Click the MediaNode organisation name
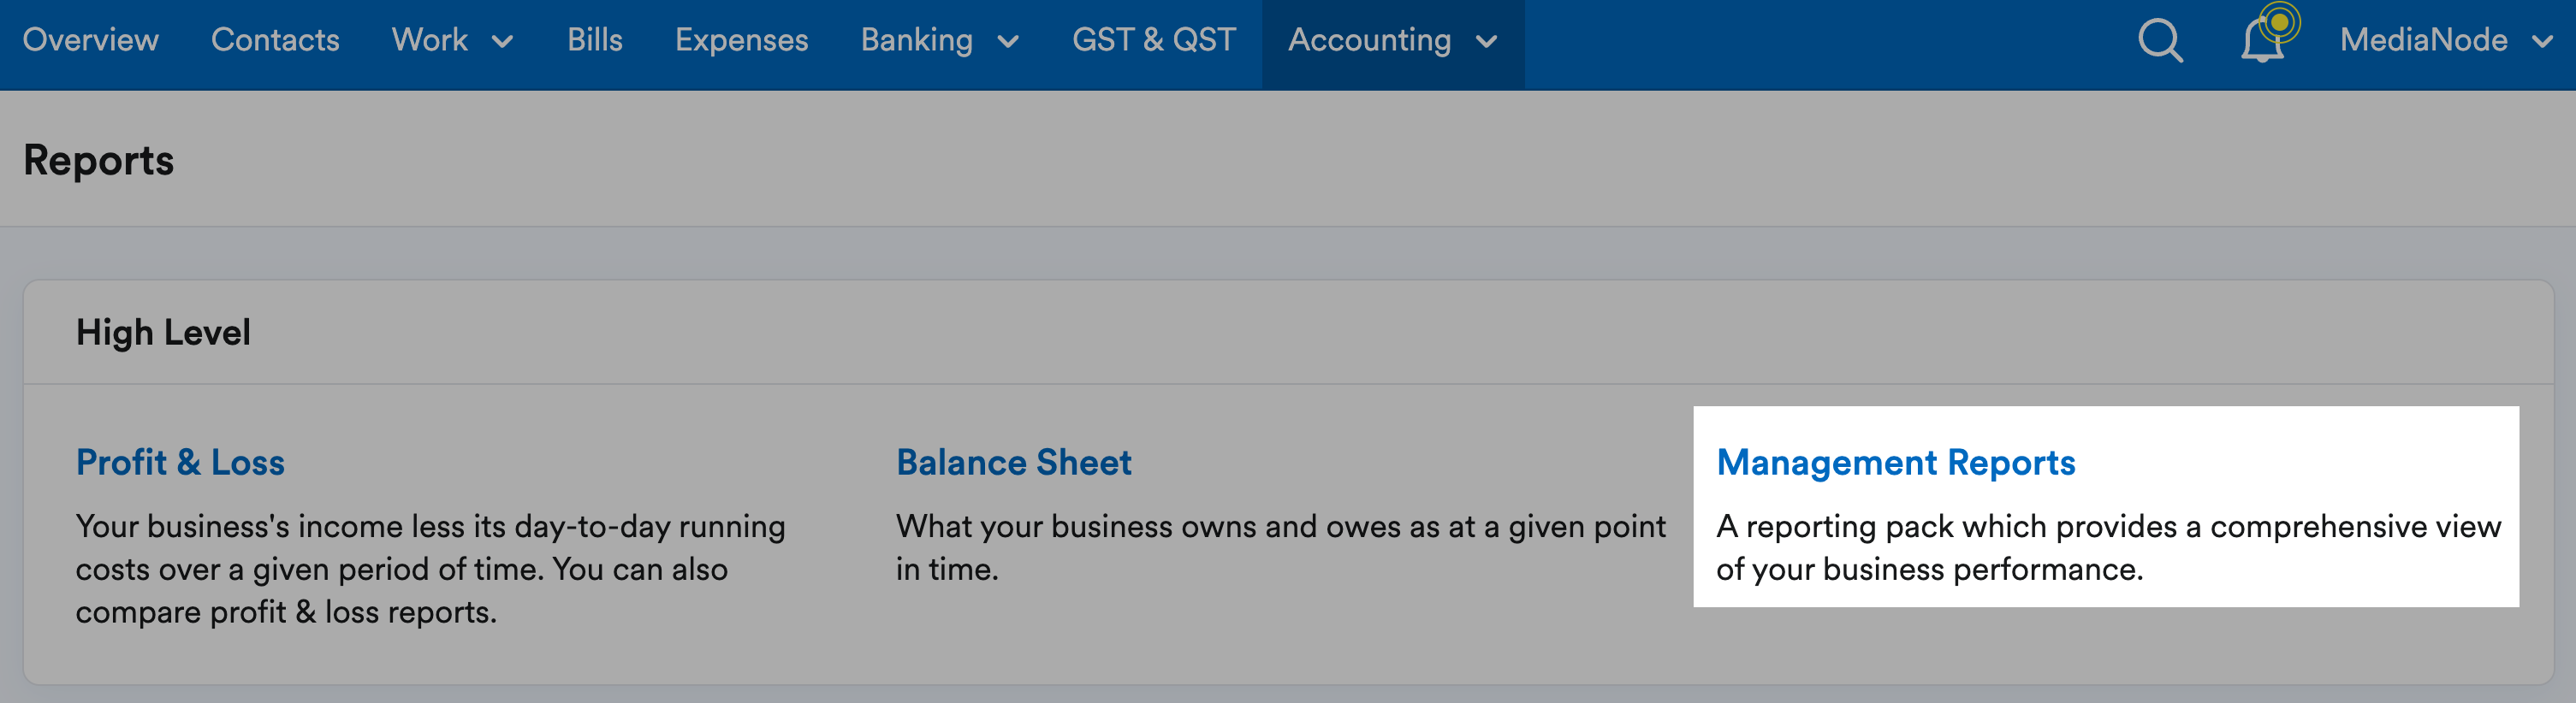The height and width of the screenshot is (703, 2576). (x=2423, y=40)
